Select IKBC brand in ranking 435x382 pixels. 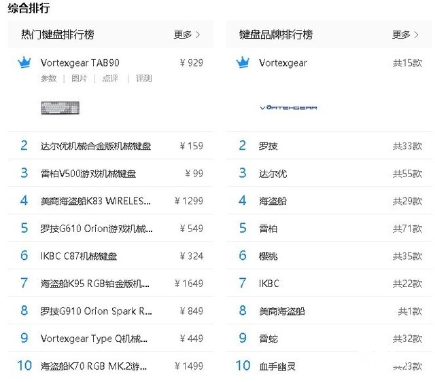pos(269,284)
